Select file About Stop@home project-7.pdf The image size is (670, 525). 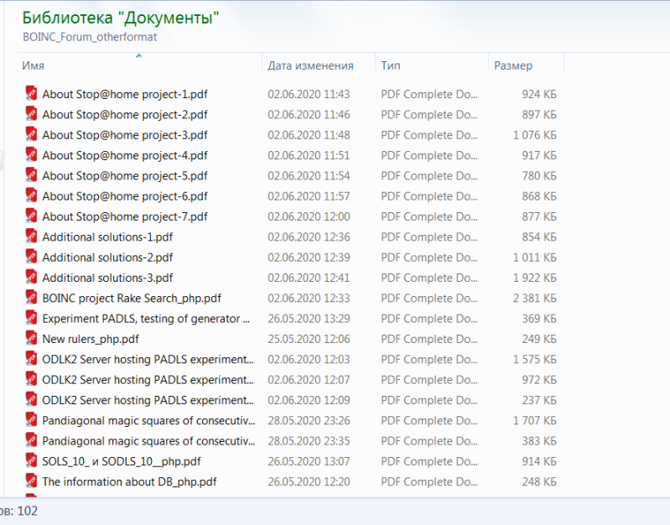pyautogui.click(x=125, y=216)
